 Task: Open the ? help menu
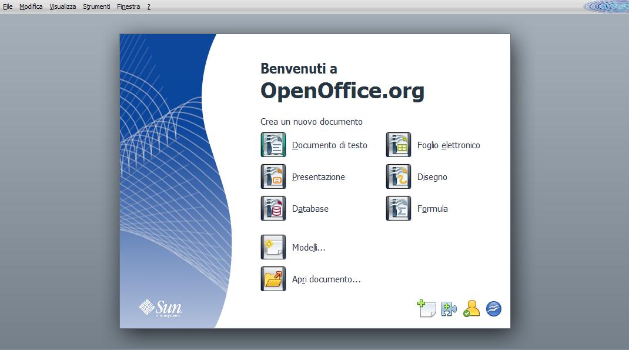[149, 6]
